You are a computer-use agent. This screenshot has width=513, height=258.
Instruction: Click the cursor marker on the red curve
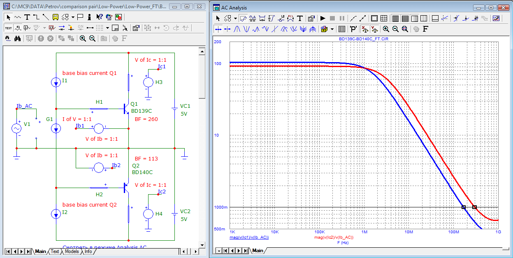474,207
